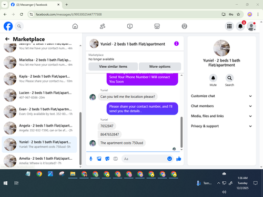Record a voice clip with microphone icon

pos(91,159)
